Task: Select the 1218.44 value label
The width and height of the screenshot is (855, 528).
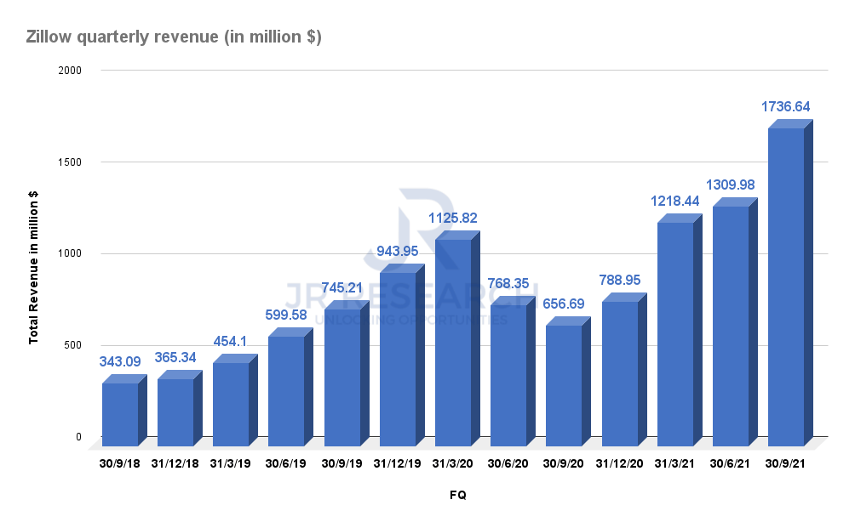Action: pyautogui.click(x=674, y=202)
